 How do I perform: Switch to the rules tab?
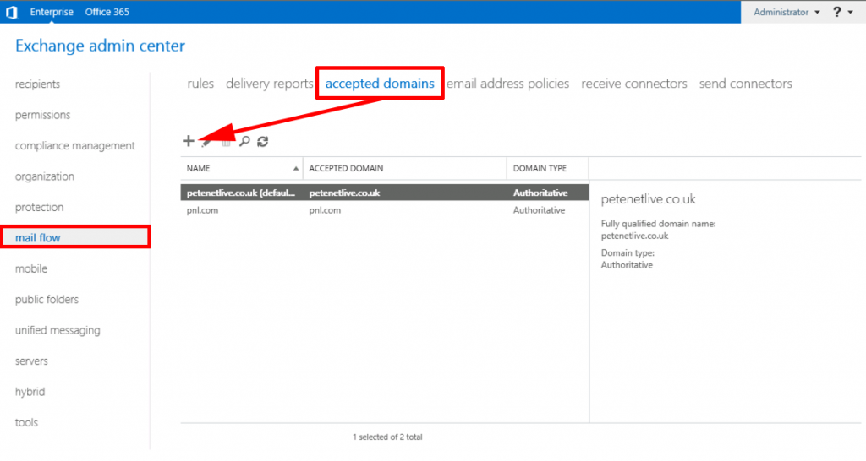pyautogui.click(x=200, y=84)
